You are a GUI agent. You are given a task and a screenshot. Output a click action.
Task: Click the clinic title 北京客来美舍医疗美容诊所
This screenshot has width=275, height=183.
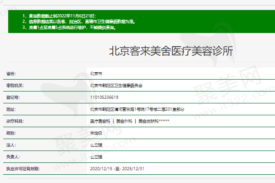[x=170, y=51]
